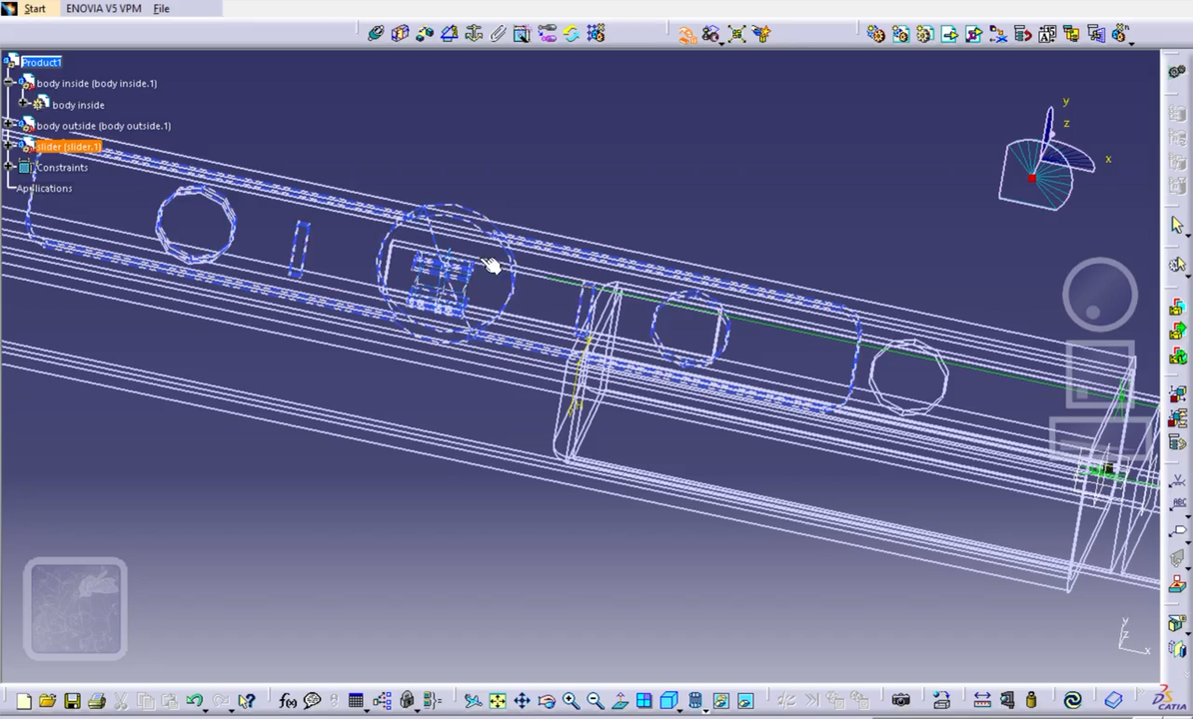Screen dimensions: 1193x719
Task: Select body outside (body outside.1) tree item
Action: (x=104, y=126)
